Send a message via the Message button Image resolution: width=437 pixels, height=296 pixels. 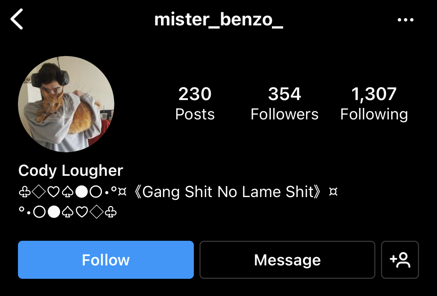287,260
